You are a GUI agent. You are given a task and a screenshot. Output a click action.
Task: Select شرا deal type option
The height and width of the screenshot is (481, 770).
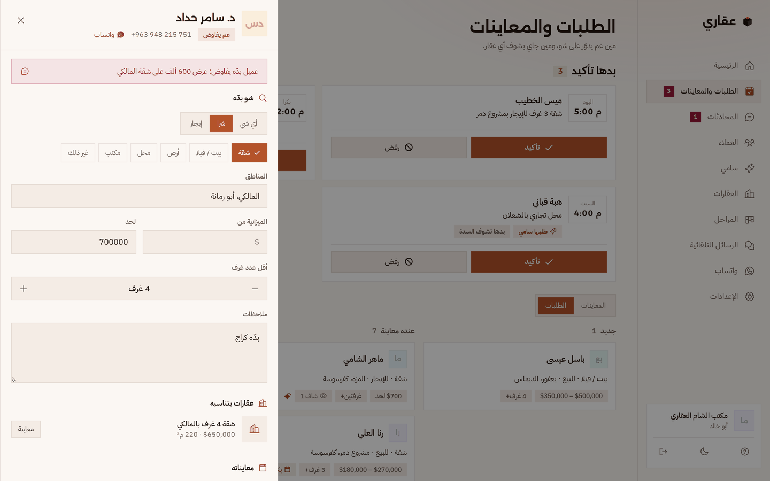coord(221,123)
